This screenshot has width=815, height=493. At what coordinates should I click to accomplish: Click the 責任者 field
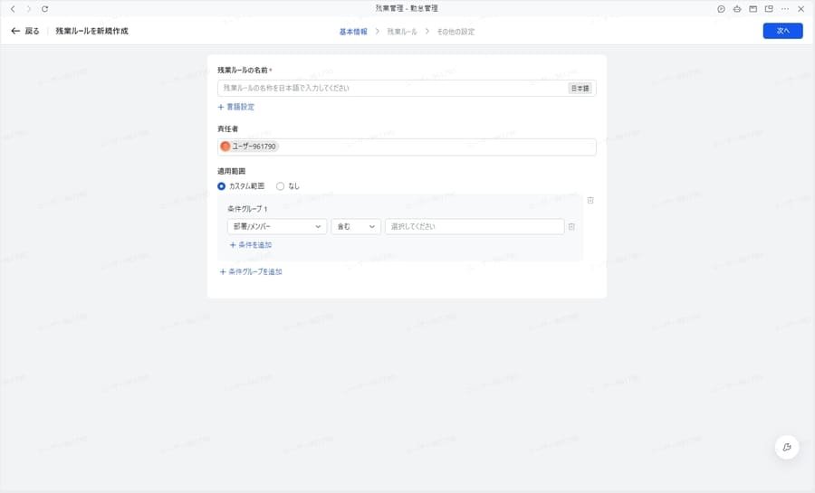coord(407,147)
